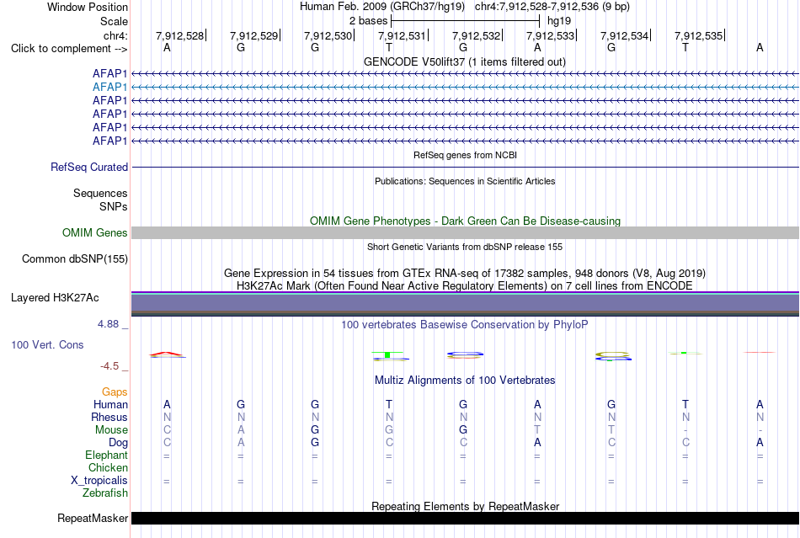Open the RepeatMasker track label
The width and height of the screenshot is (800, 538).
click(x=93, y=518)
